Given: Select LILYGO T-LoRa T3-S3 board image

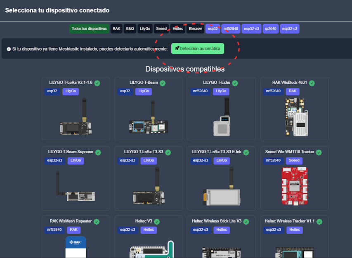Looking at the screenshot, I should point(149,185).
